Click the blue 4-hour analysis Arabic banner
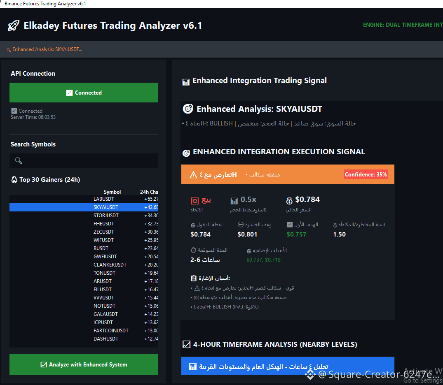 point(288,366)
